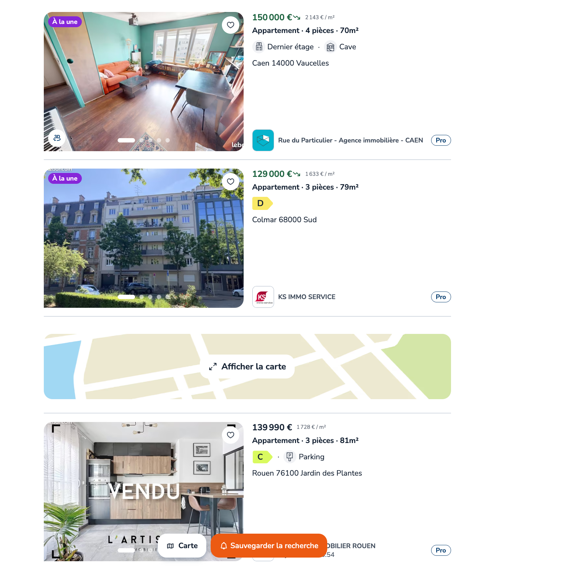Image resolution: width=577 pixels, height=567 pixels.
Task: Select second photo dot on Caen carousel
Action: click(x=142, y=140)
